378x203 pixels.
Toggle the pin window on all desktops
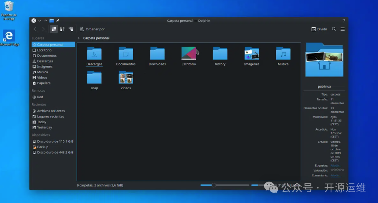point(58,21)
